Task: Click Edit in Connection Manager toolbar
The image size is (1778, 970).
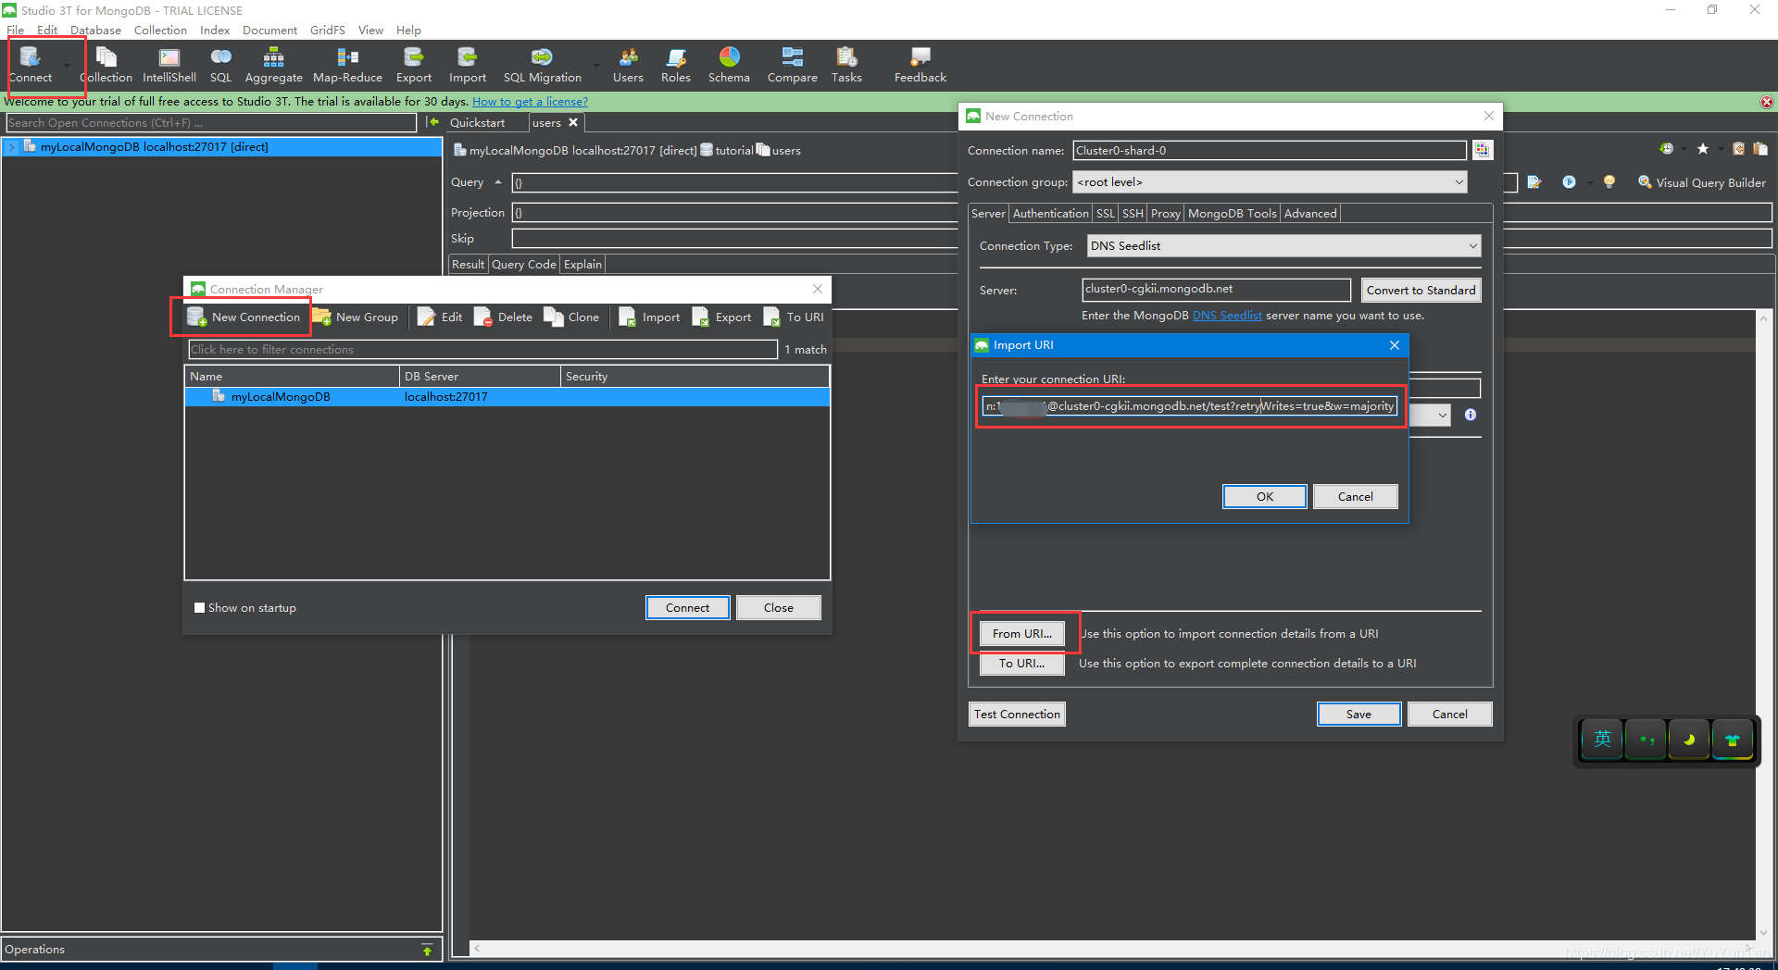Action: 440,317
